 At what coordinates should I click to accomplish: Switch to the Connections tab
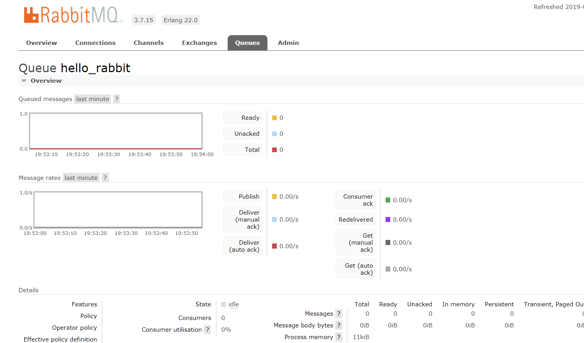tap(96, 43)
